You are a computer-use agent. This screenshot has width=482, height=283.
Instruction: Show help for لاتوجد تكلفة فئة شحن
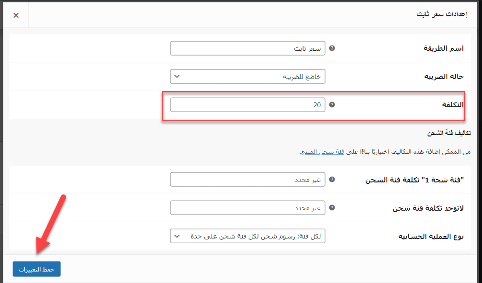[x=332, y=208]
